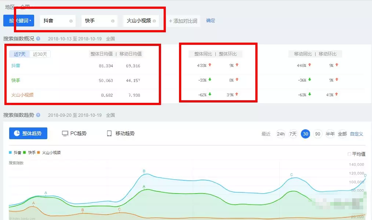Click the value 69,316 in the 抖音 row
The height and width of the screenshot is (220, 372).
133,66
